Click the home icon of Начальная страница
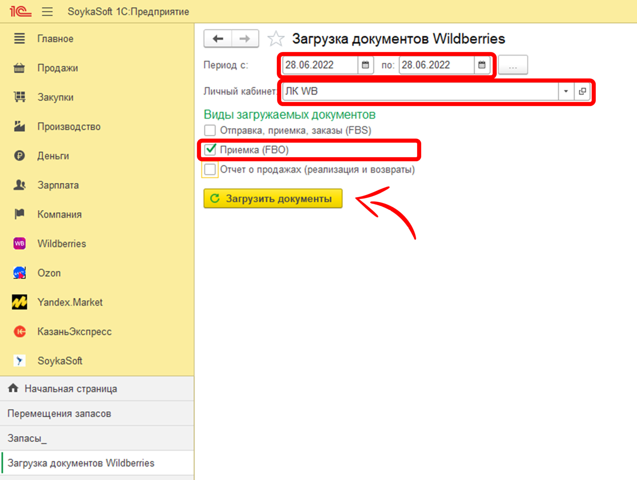The height and width of the screenshot is (480, 637). (13, 388)
